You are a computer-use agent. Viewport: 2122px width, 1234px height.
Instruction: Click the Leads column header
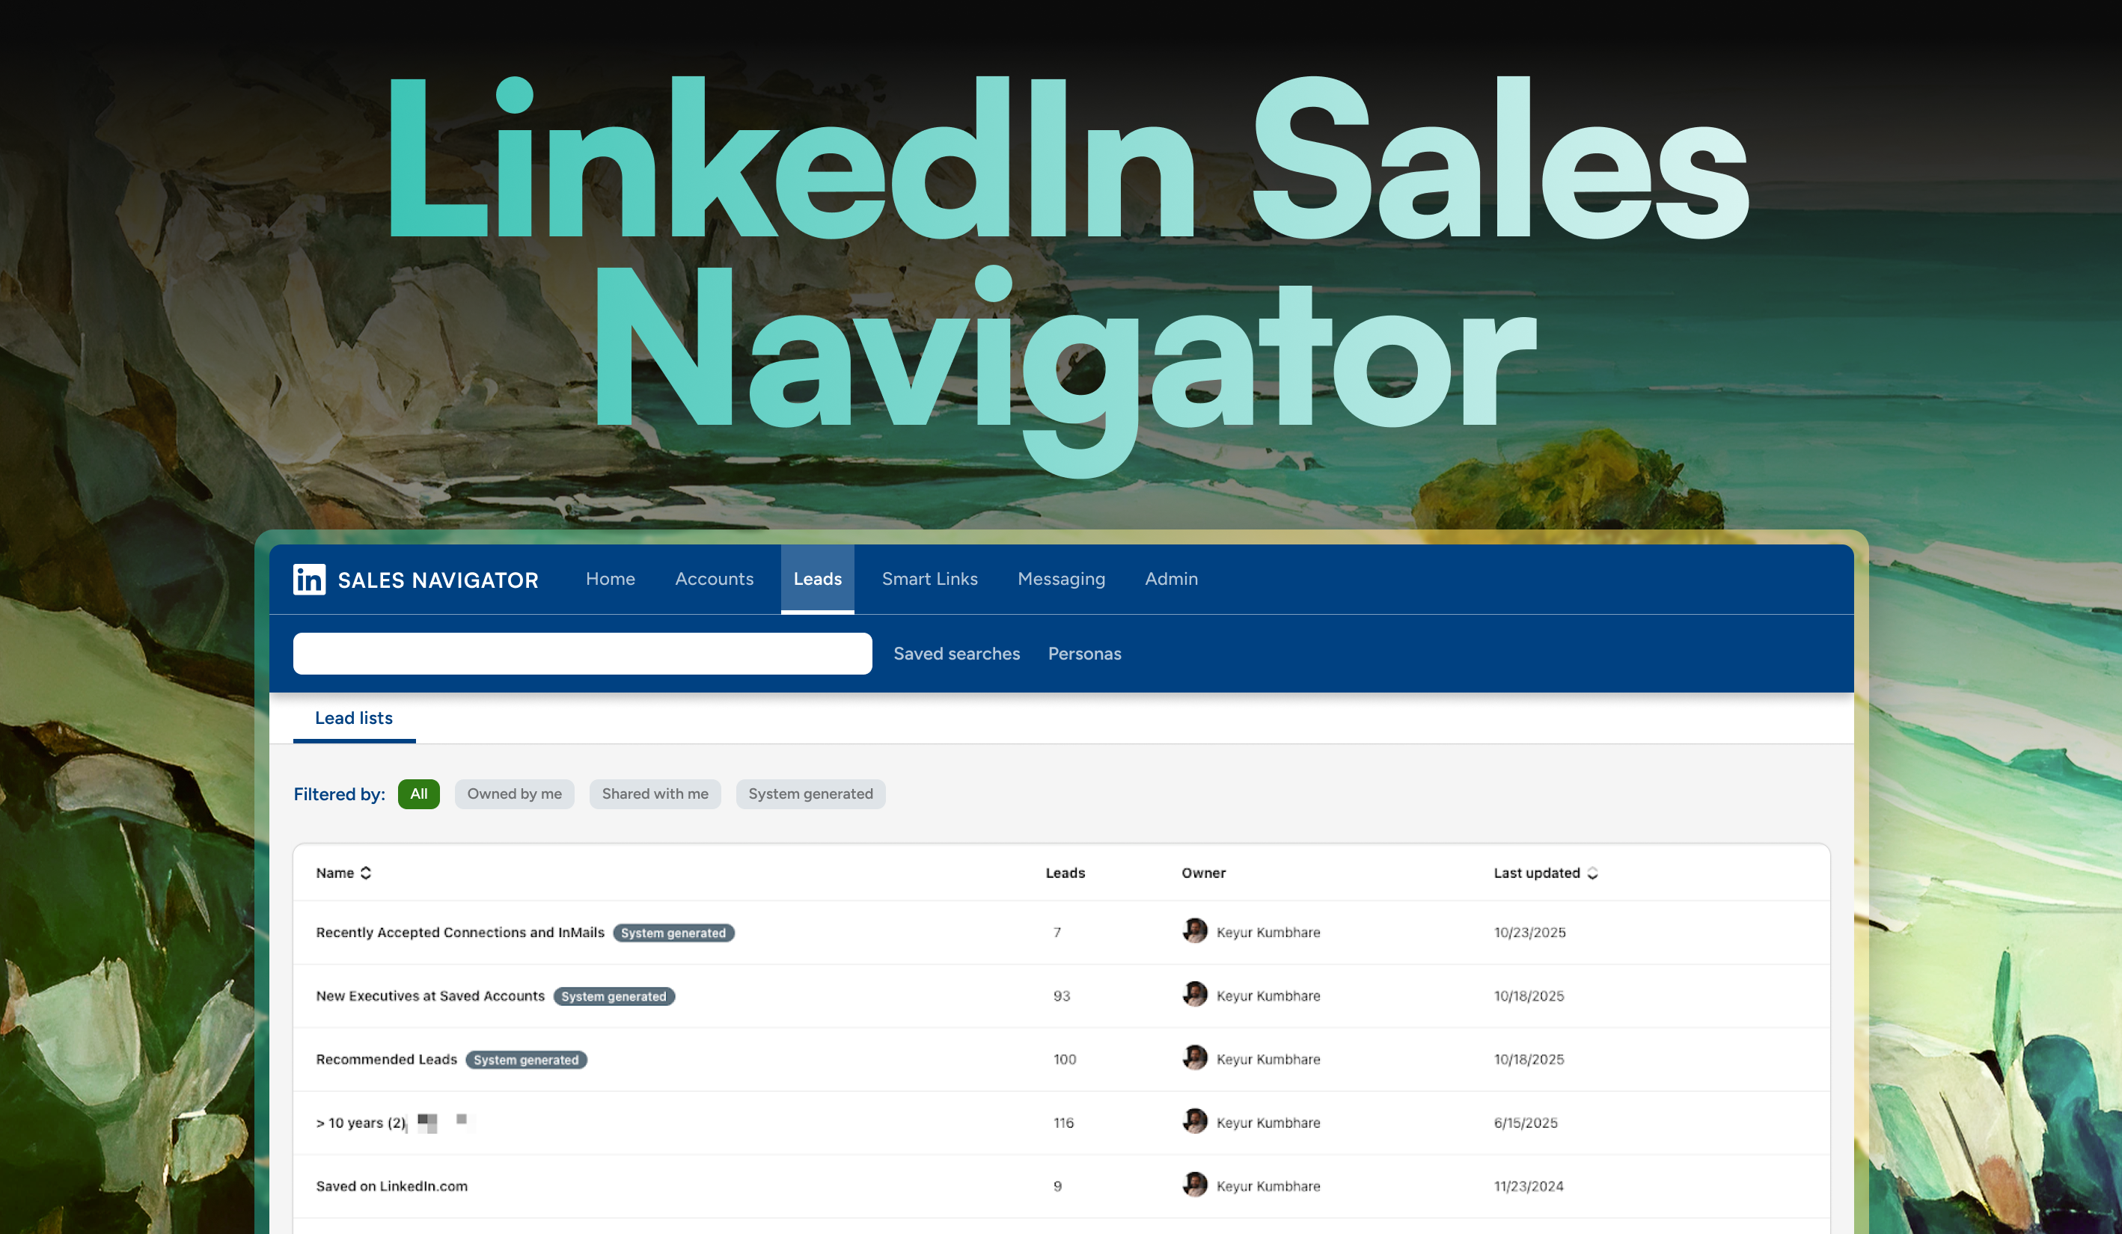1065,873
